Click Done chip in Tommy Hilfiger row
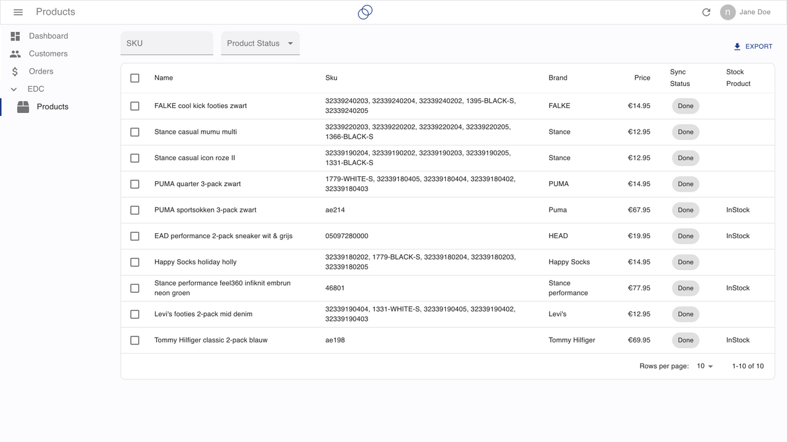 pos(686,340)
